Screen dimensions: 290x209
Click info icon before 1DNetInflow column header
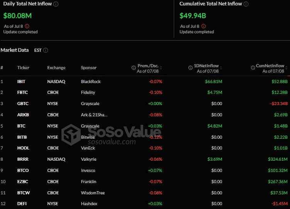coord(190,68)
